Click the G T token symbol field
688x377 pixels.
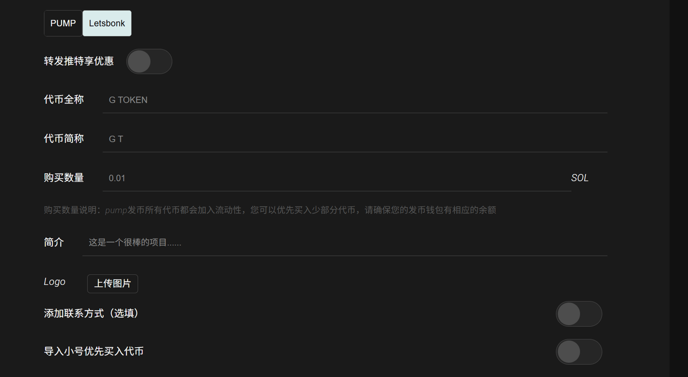pos(355,138)
